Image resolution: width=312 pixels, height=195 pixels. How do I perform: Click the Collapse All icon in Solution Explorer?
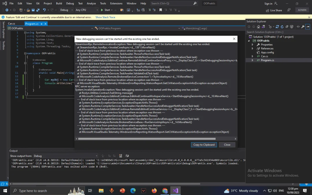pyautogui.click(x=287, y=27)
